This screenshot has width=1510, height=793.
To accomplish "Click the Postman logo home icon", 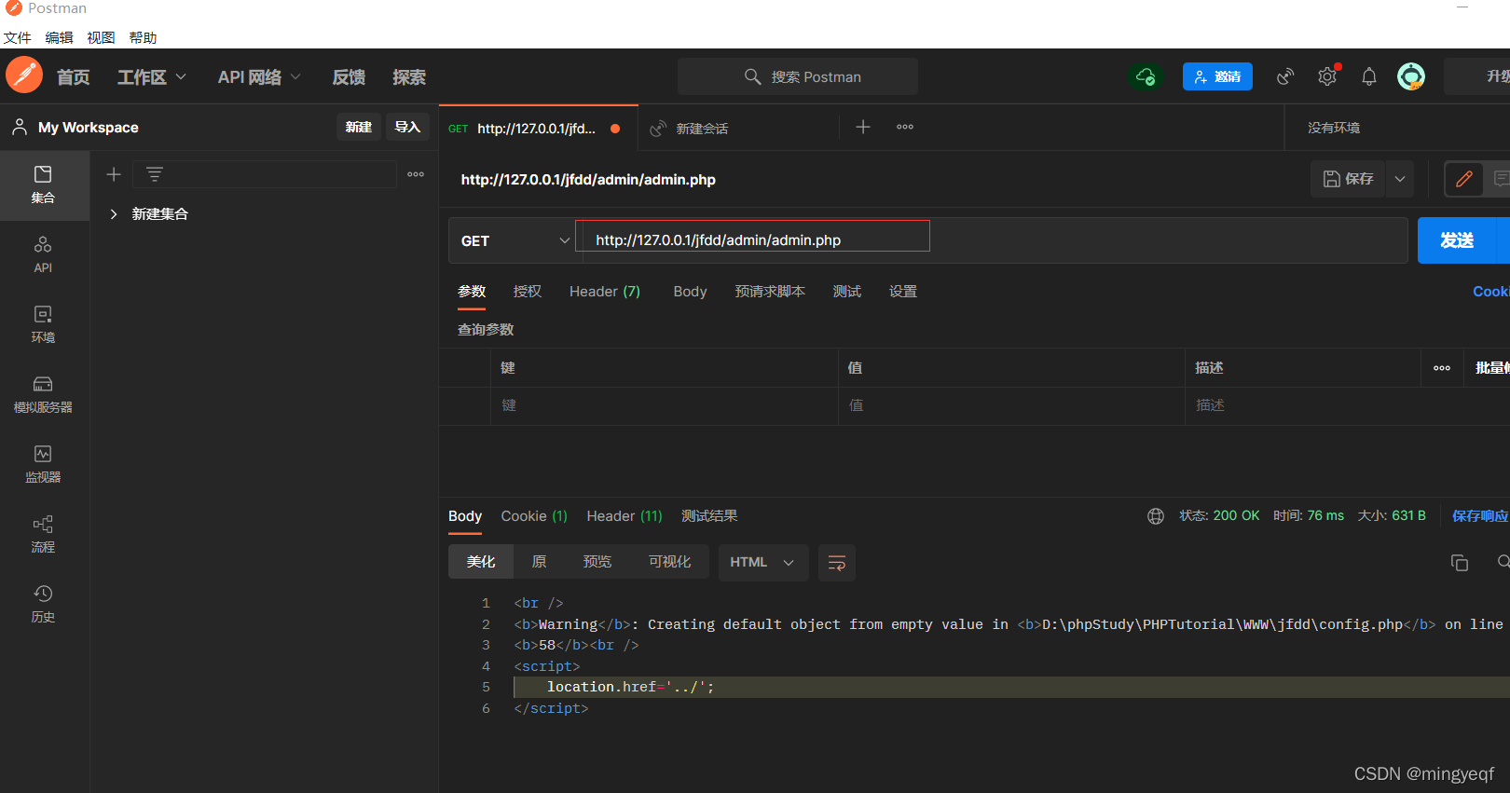I will pos(24,75).
